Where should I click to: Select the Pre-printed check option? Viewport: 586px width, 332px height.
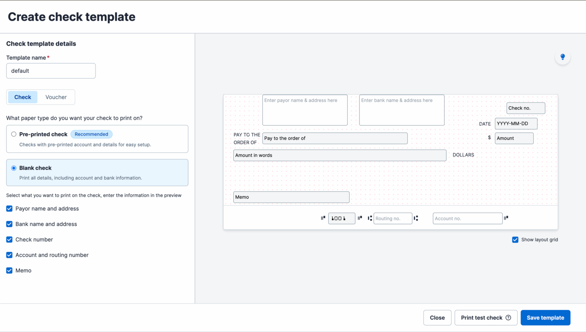point(14,134)
